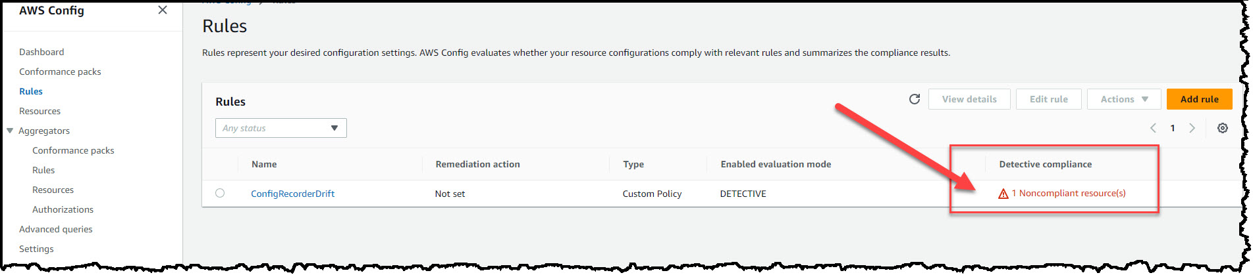
Task: Sort by Remediation action column header
Action: click(x=477, y=164)
